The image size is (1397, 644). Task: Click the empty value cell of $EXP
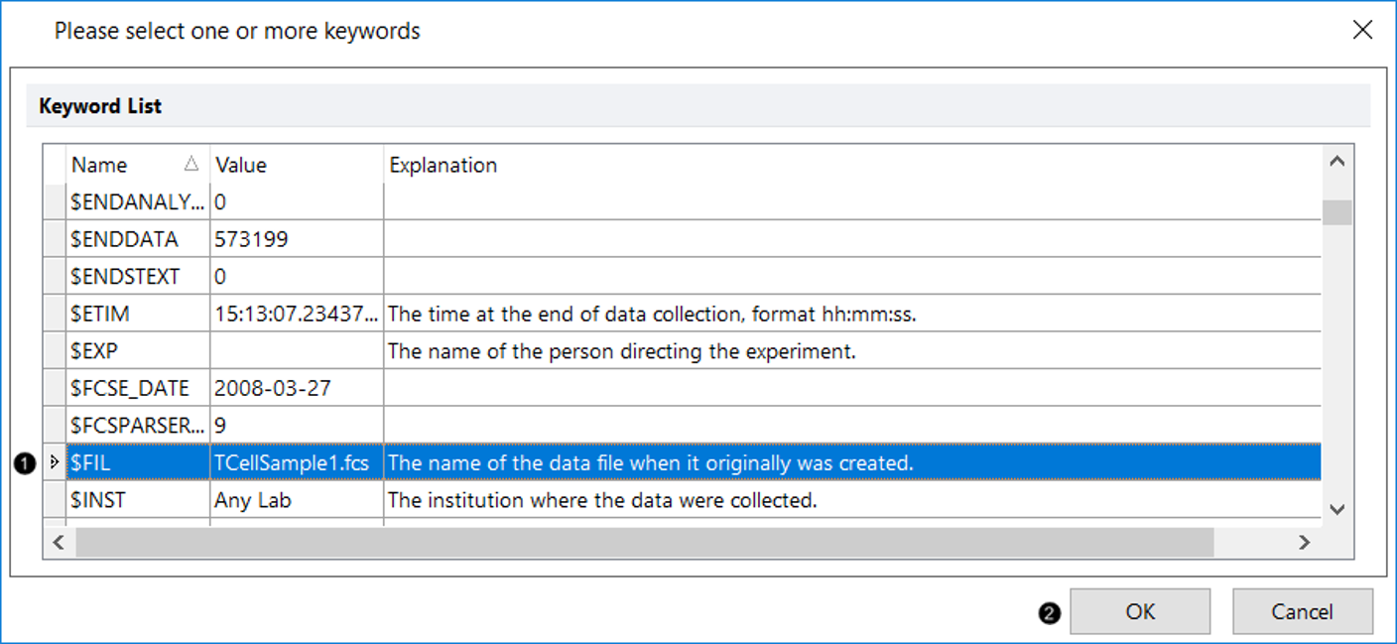(x=297, y=351)
